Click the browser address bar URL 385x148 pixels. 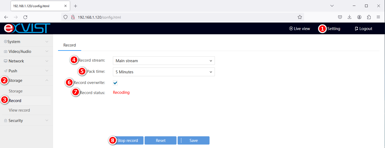181,17
